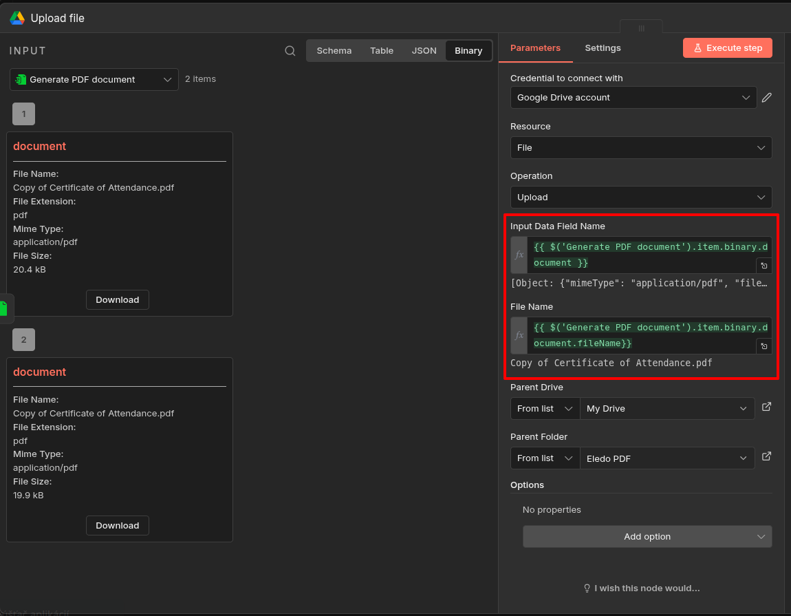Image resolution: width=791 pixels, height=616 pixels.
Task: Switch to the JSON tab
Action: [424, 50]
